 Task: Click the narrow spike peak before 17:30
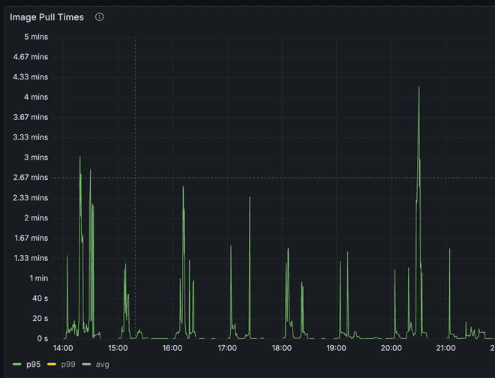click(x=250, y=197)
